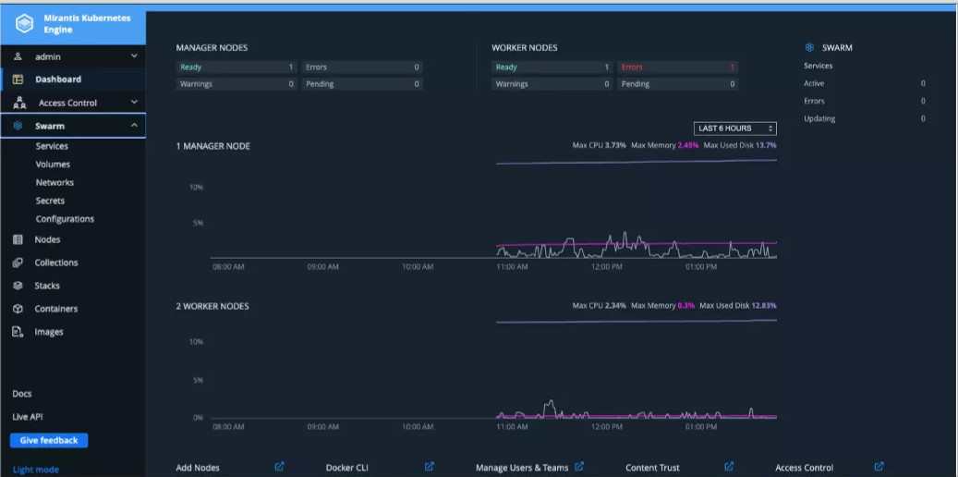Click the Nodes icon in sidebar
The height and width of the screenshot is (477, 958).
[x=18, y=239]
